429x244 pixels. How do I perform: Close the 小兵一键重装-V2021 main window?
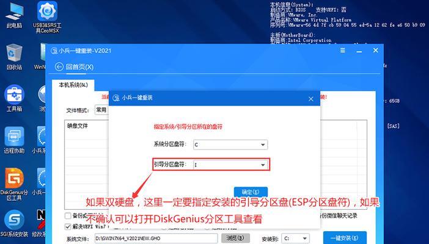click(376, 51)
